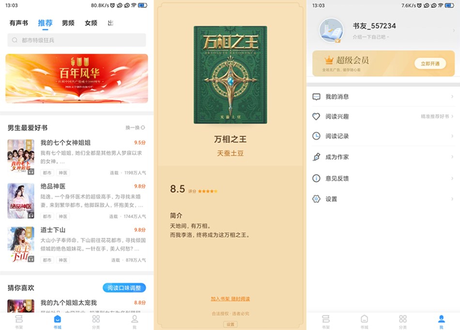Click the 道士下山 title

click(x=53, y=230)
